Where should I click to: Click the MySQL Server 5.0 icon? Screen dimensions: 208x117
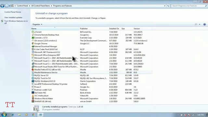point(33,75)
